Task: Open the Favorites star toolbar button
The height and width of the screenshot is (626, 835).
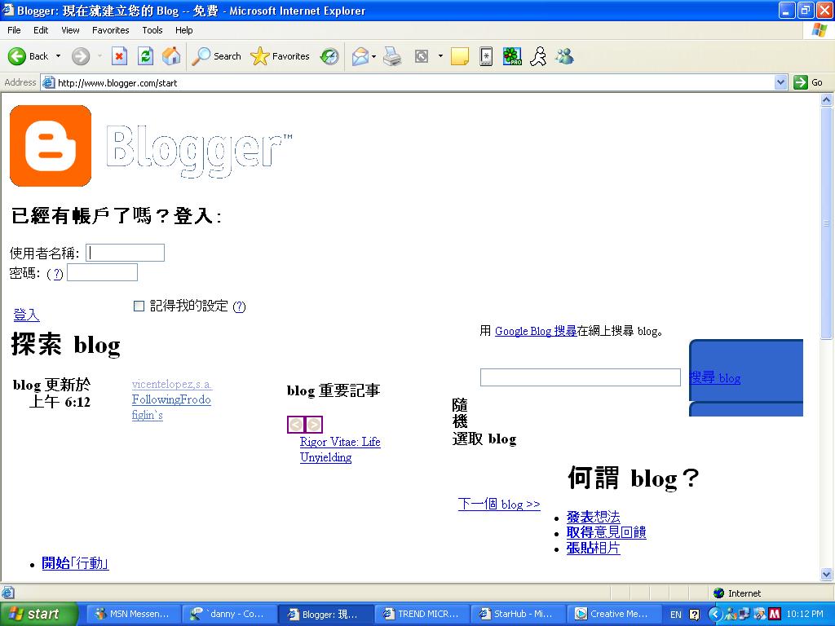Action: 281,56
